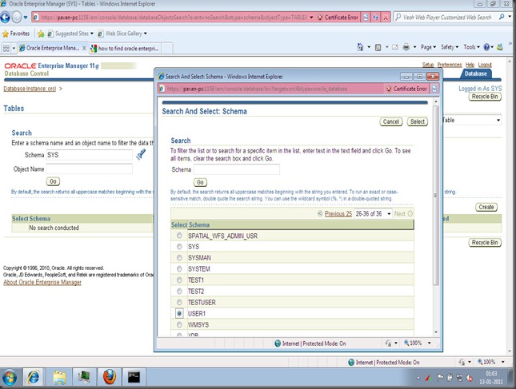
Task: Select the SYS schema radio button
Action: 179,246
